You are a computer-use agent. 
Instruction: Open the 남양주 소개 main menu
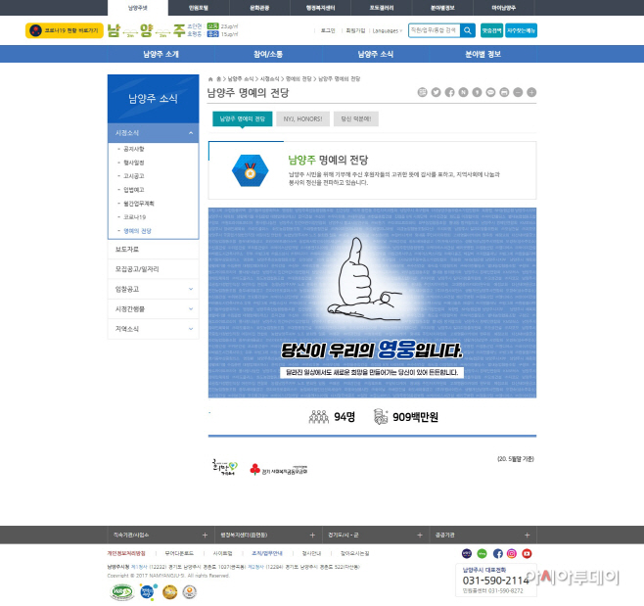pyautogui.click(x=161, y=54)
